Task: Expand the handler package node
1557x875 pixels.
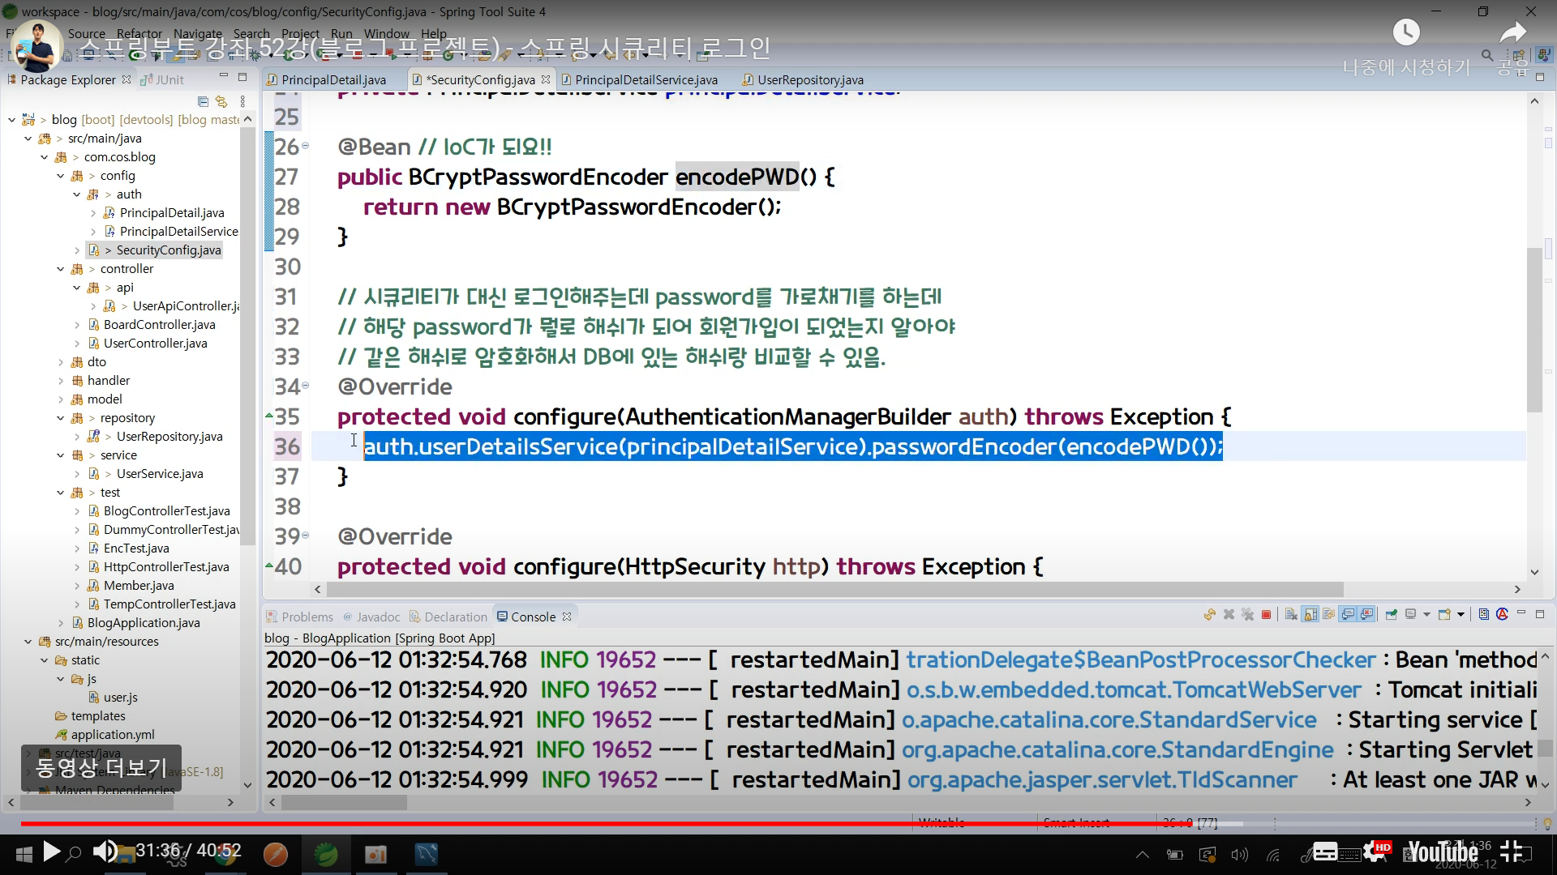Action: [61, 381]
